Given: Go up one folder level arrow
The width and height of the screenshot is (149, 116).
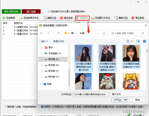Looking at the screenshot, I should point(59,33).
